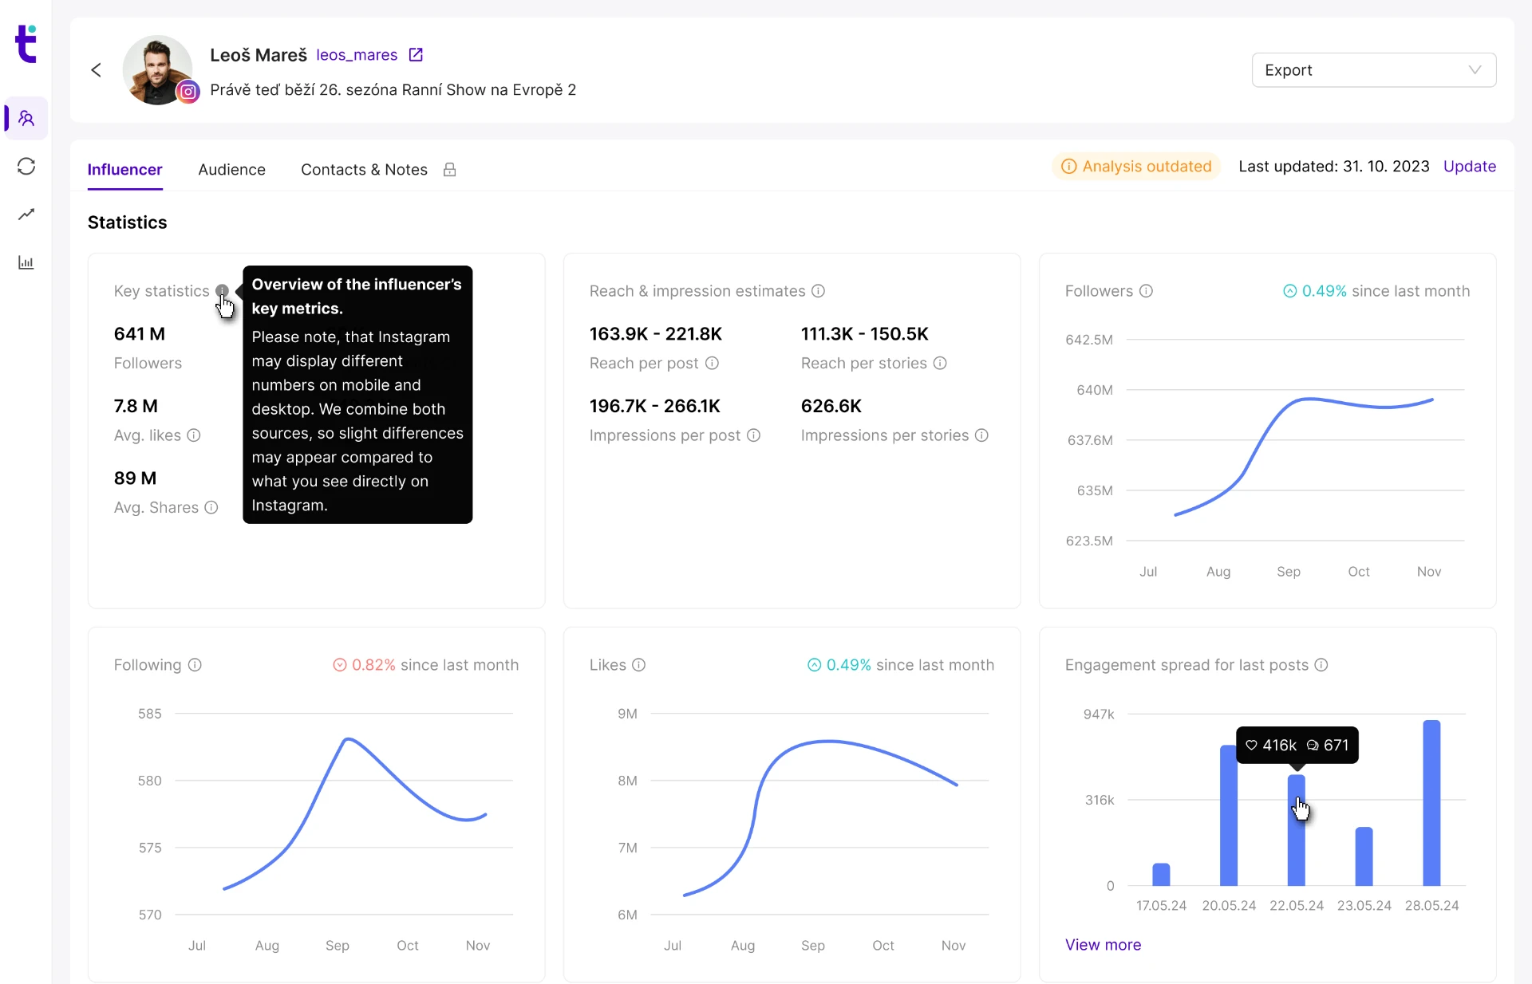Click the Reach per stories info icon
1532x984 pixels.
coord(941,363)
